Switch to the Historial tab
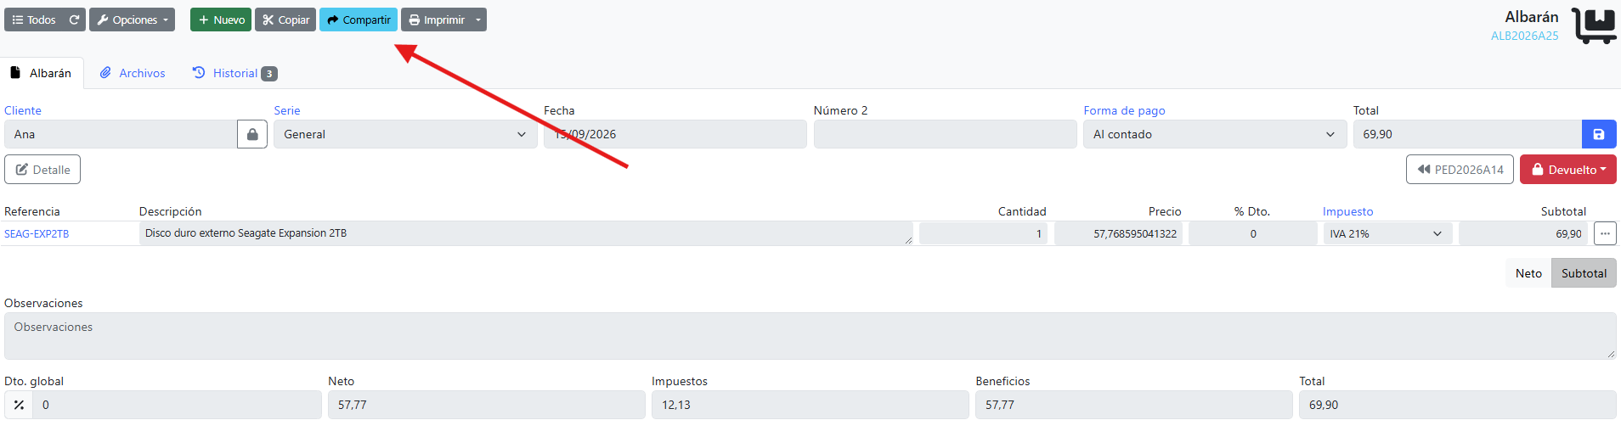 pyautogui.click(x=234, y=73)
